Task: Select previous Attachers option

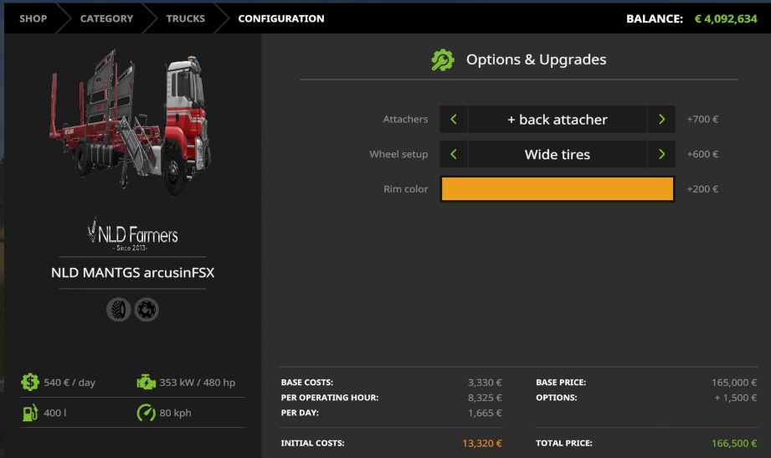Action: (x=454, y=120)
